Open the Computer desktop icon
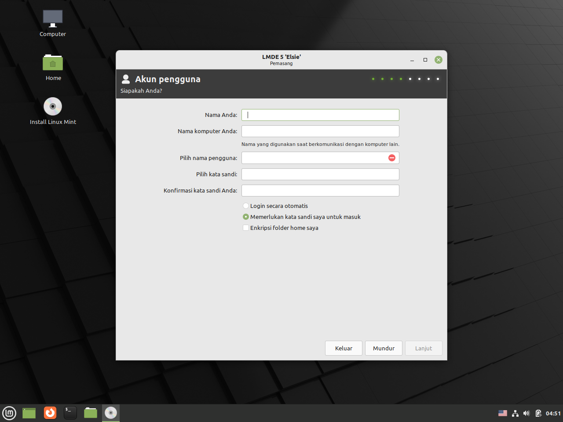This screenshot has height=422, width=563. pos(53,23)
